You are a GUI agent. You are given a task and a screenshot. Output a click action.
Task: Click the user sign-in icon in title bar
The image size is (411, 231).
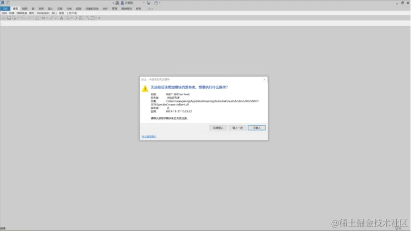click(122, 3)
